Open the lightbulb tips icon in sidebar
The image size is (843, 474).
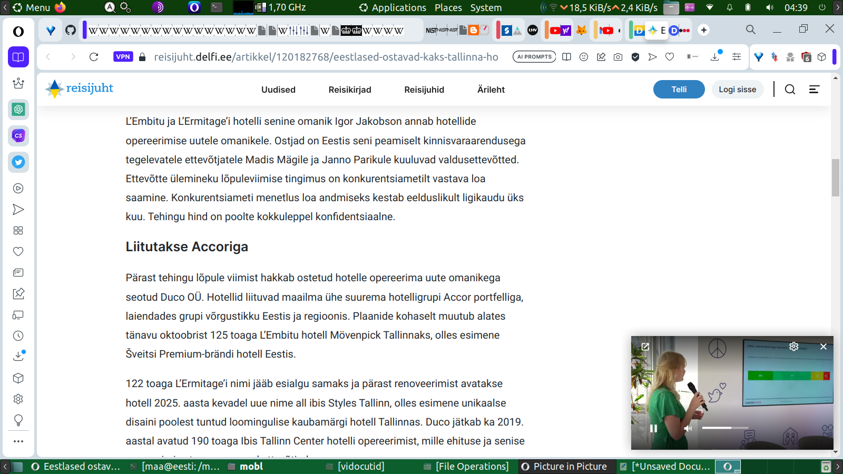coord(18,420)
